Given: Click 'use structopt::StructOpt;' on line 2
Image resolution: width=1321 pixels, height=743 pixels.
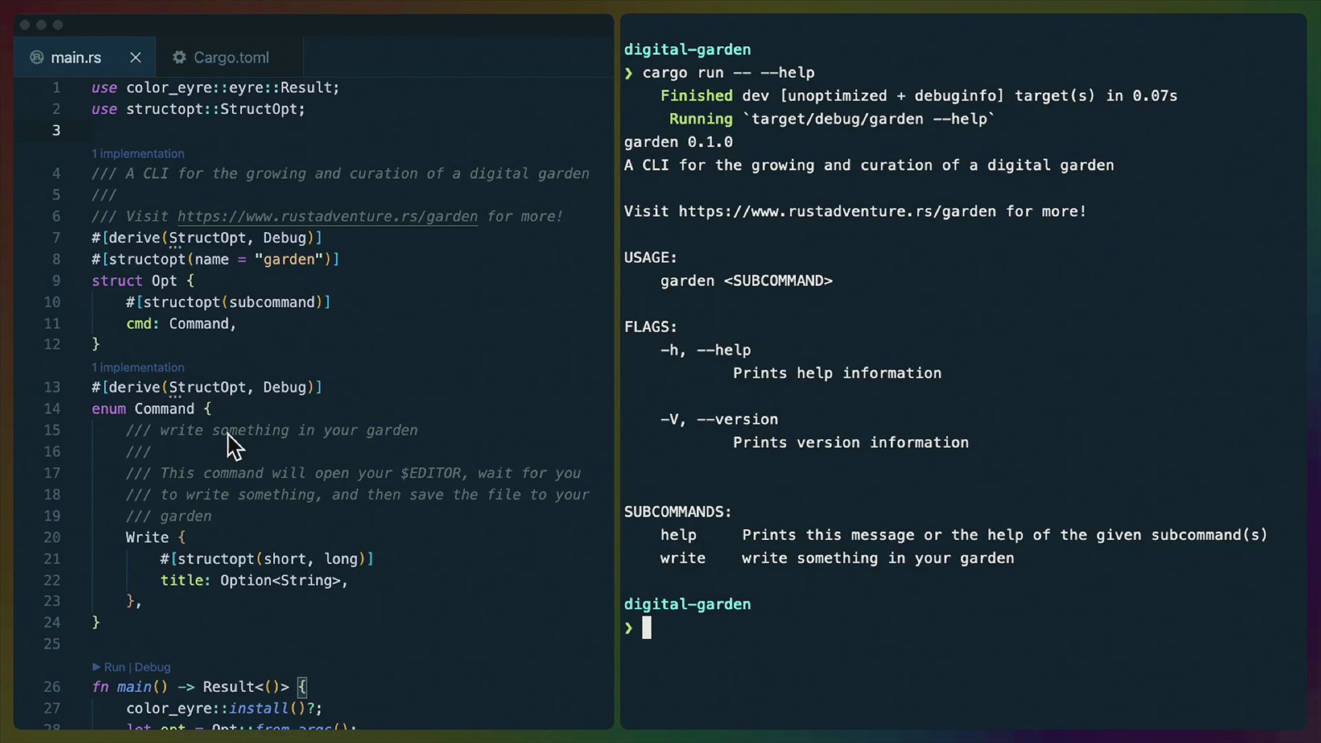Looking at the screenshot, I should [x=198, y=109].
